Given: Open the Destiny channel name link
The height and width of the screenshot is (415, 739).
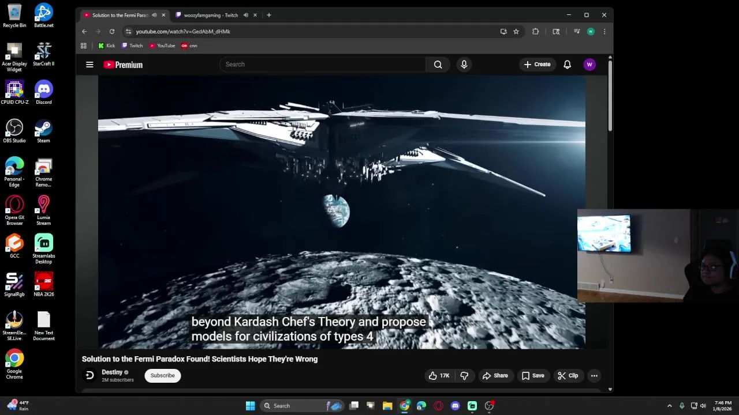Looking at the screenshot, I should coord(112,372).
